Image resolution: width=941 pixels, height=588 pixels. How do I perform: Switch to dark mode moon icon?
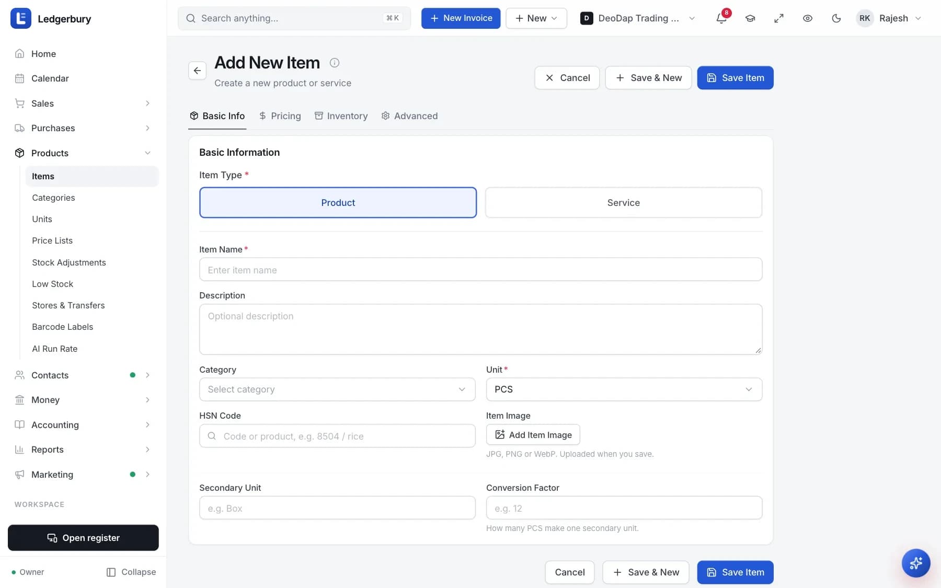pos(836,18)
